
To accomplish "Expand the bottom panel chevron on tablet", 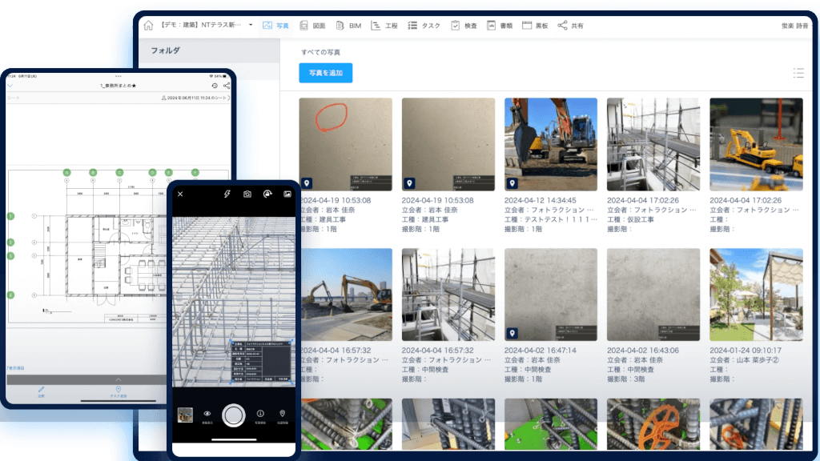I will (x=119, y=379).
